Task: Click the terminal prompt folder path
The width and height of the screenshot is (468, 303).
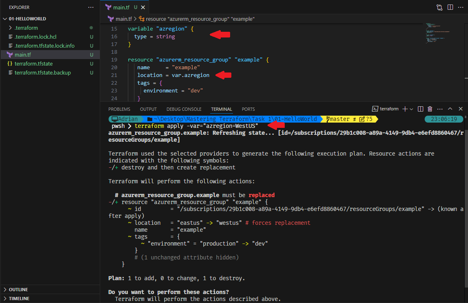Action: coord(235,119)
